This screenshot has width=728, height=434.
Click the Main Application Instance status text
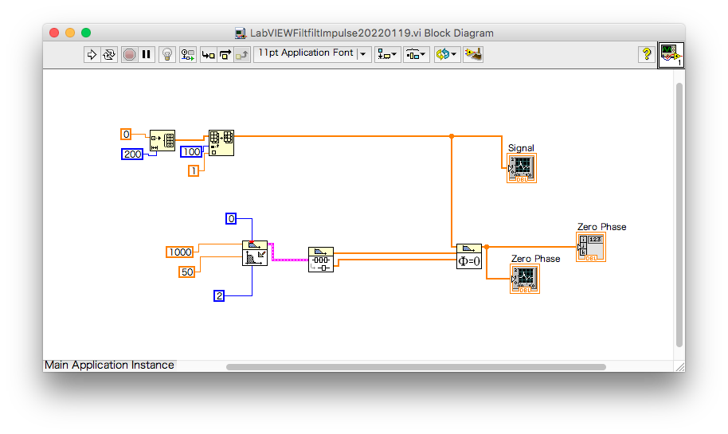click(110, 366)
